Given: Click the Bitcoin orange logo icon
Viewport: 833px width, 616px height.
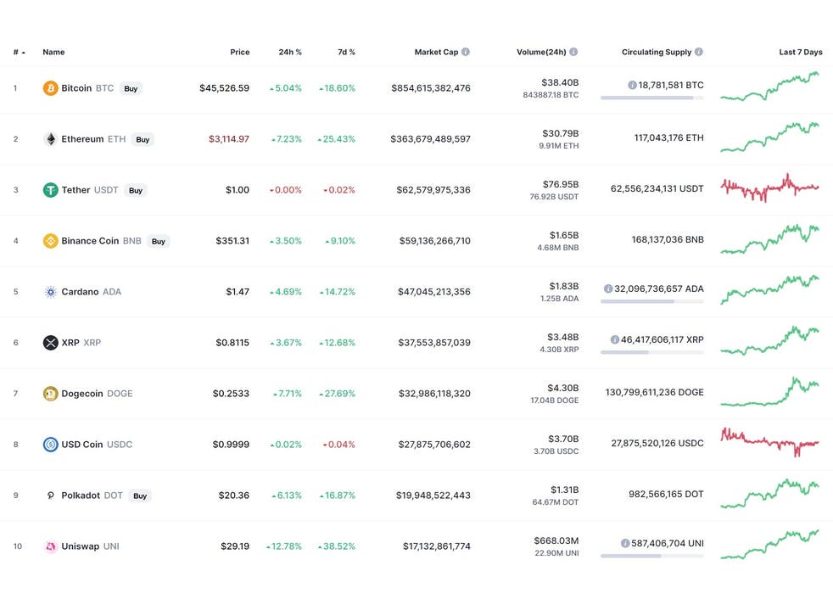Looking at the screenshot, I should (50, 88).
